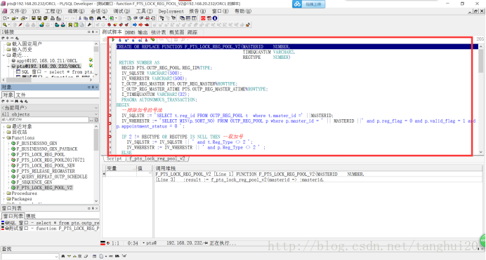Click the 跟踪 tab

click(x=192, y=32)
